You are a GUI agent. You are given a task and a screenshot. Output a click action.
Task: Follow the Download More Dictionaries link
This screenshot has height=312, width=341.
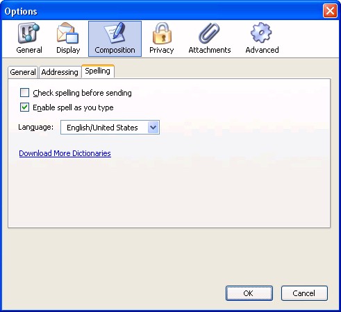point(65,153)
